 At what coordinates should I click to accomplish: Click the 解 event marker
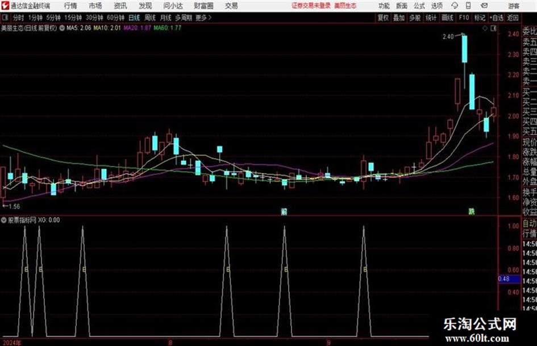(284, 211)
